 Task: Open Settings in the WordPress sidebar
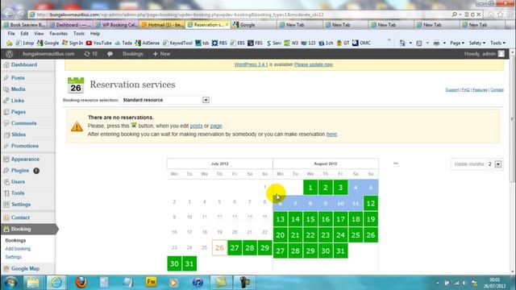[x=21, y=204]
